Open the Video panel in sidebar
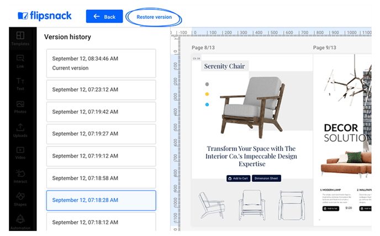 coord(20,153)
